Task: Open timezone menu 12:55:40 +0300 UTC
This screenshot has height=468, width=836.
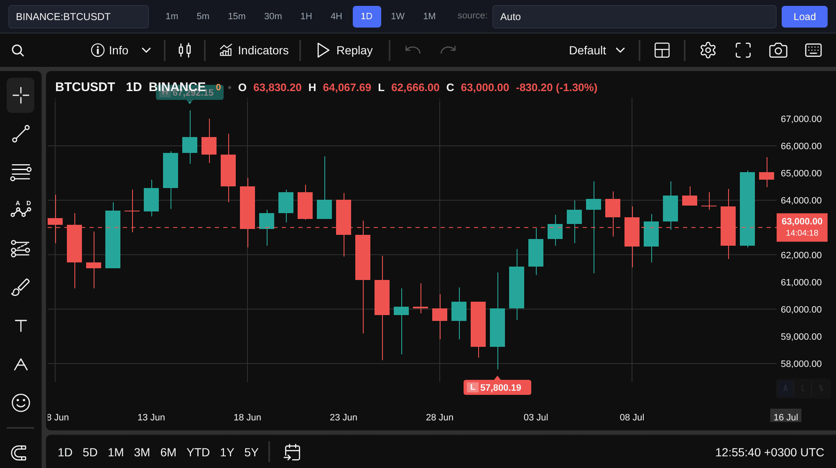Action: [770, 452]
